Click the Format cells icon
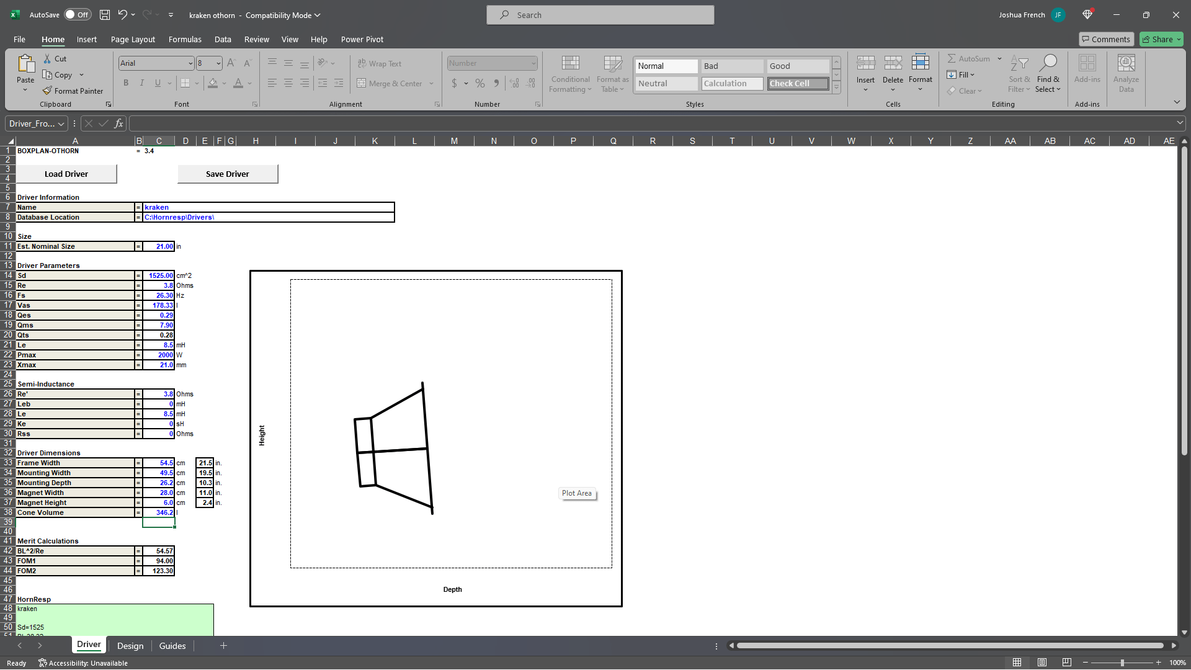 (x=921, y=62)
